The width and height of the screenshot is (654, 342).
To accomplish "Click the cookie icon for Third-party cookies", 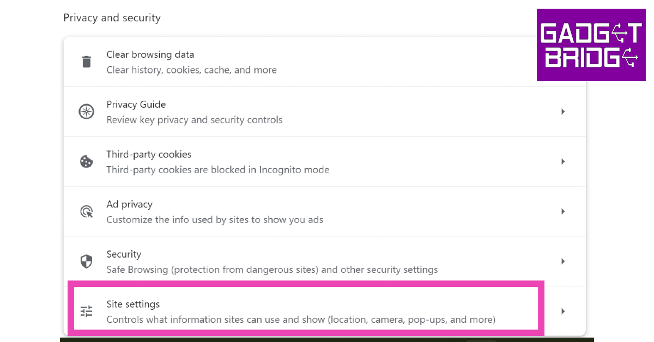I will click(x=86, y=162).
